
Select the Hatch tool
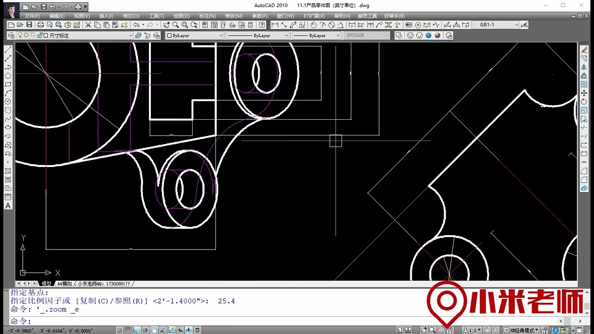coord(8,171)
